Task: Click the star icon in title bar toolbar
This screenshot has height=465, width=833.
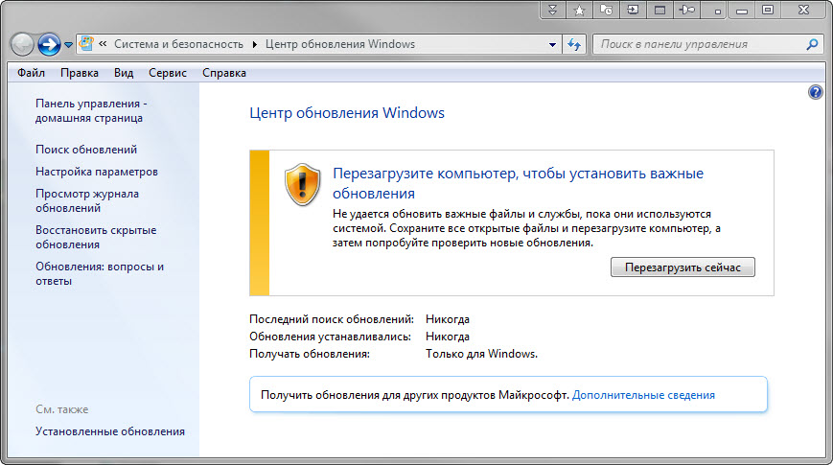Action: (579, 10)
